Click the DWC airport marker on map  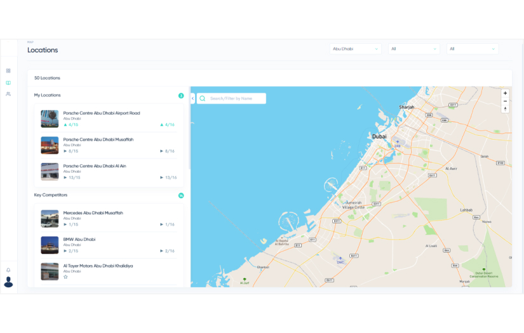(x=340, y=260)
